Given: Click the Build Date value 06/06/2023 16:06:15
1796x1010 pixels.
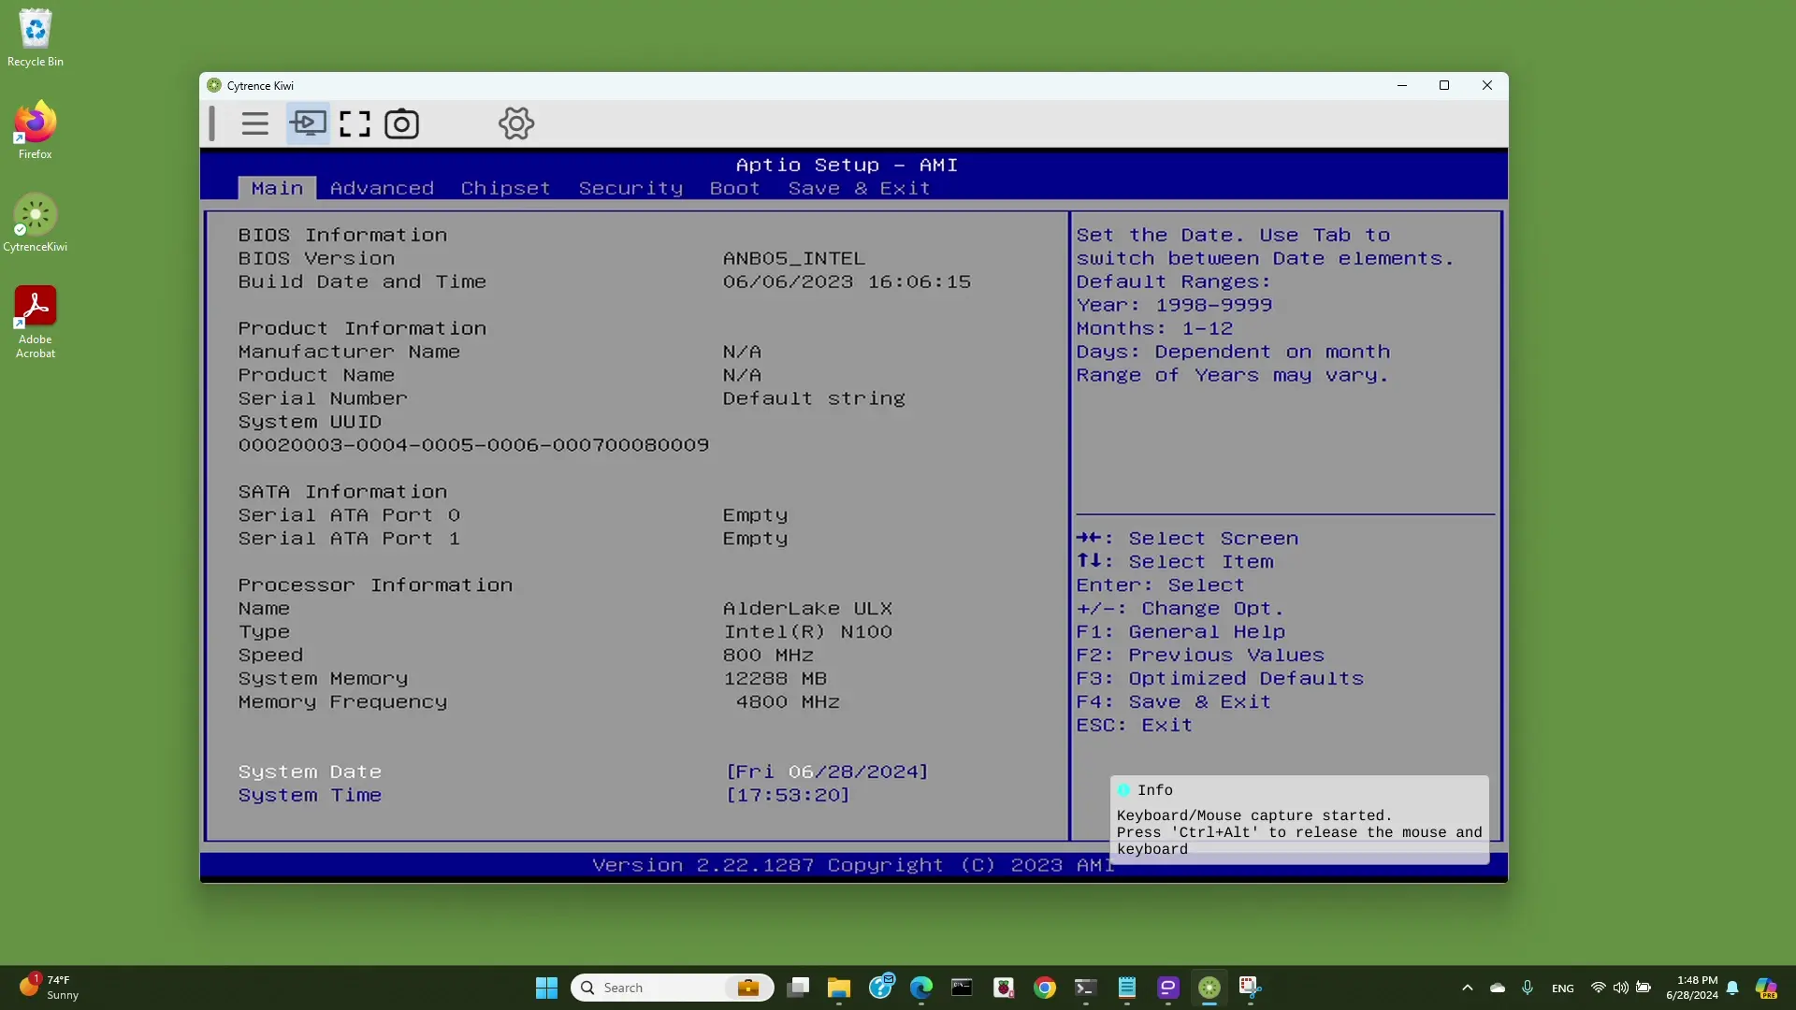Looking at the screenshot, I should coord(847,281).
